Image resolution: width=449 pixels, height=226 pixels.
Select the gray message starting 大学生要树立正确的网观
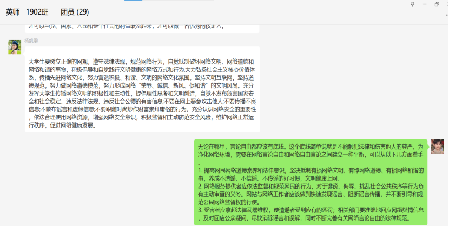click(x=142, y=89)
